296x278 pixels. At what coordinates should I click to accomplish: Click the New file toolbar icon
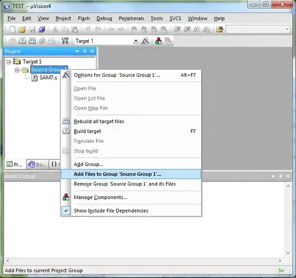13,29
